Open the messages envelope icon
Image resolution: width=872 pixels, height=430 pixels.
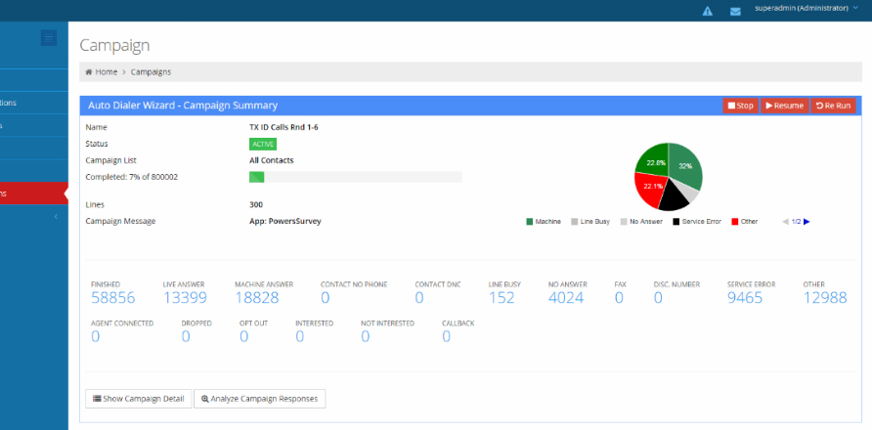(735, 11)
